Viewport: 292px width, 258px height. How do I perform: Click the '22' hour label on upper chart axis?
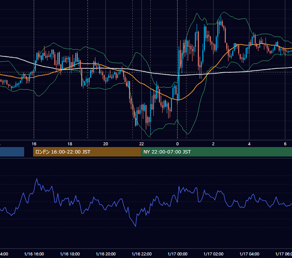coord(142,144)
